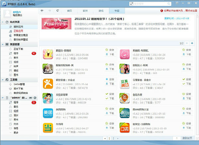Download 团800团购大全 with its 下载 button
This screenshot has width=199, height=145.
coord(187,113)
